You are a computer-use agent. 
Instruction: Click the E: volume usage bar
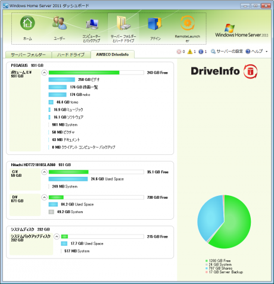click(x=96, y=73)
